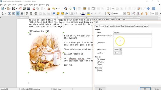Open the Crop tab
161x90 pixels.
click(122, 26)
